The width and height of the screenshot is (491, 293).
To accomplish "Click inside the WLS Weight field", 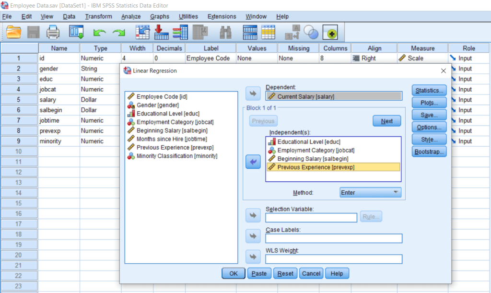I will tap(334, 258).
